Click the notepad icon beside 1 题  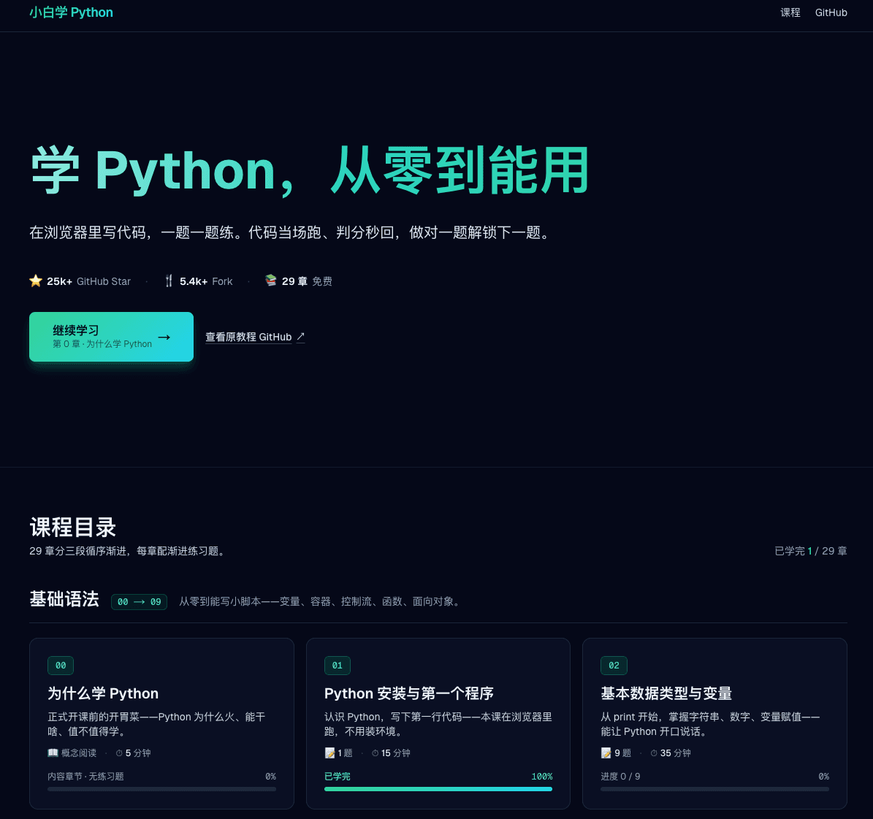pyautogui.click(x=329, y=753)
